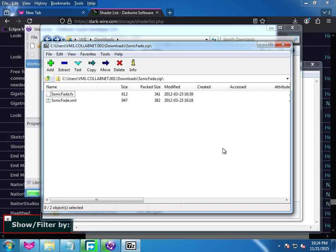The image size is (336, 252).
Task: Select the Copy tool in 7-Zip
Action: click(92, 66)
